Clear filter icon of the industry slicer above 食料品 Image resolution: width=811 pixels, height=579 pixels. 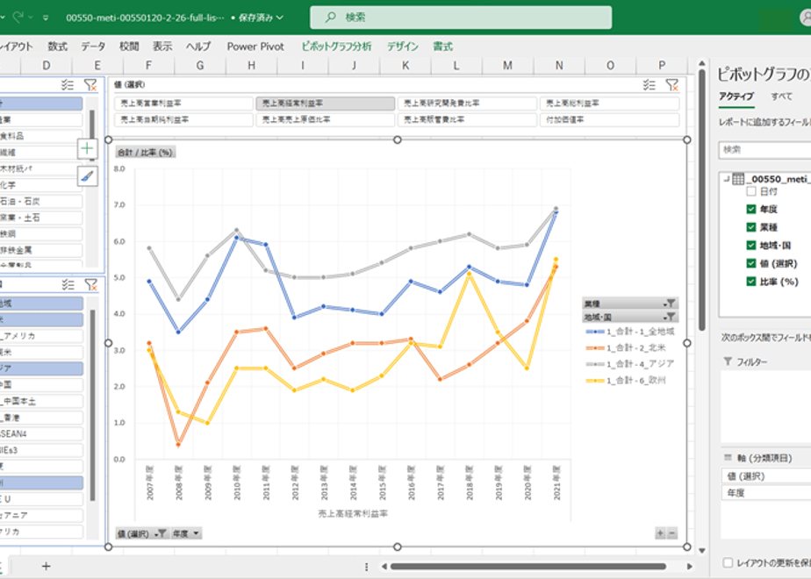(90, 85)
